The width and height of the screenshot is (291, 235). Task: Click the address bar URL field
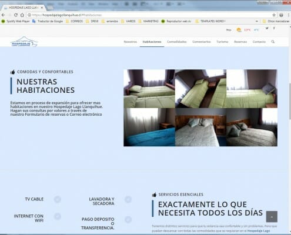151,15
